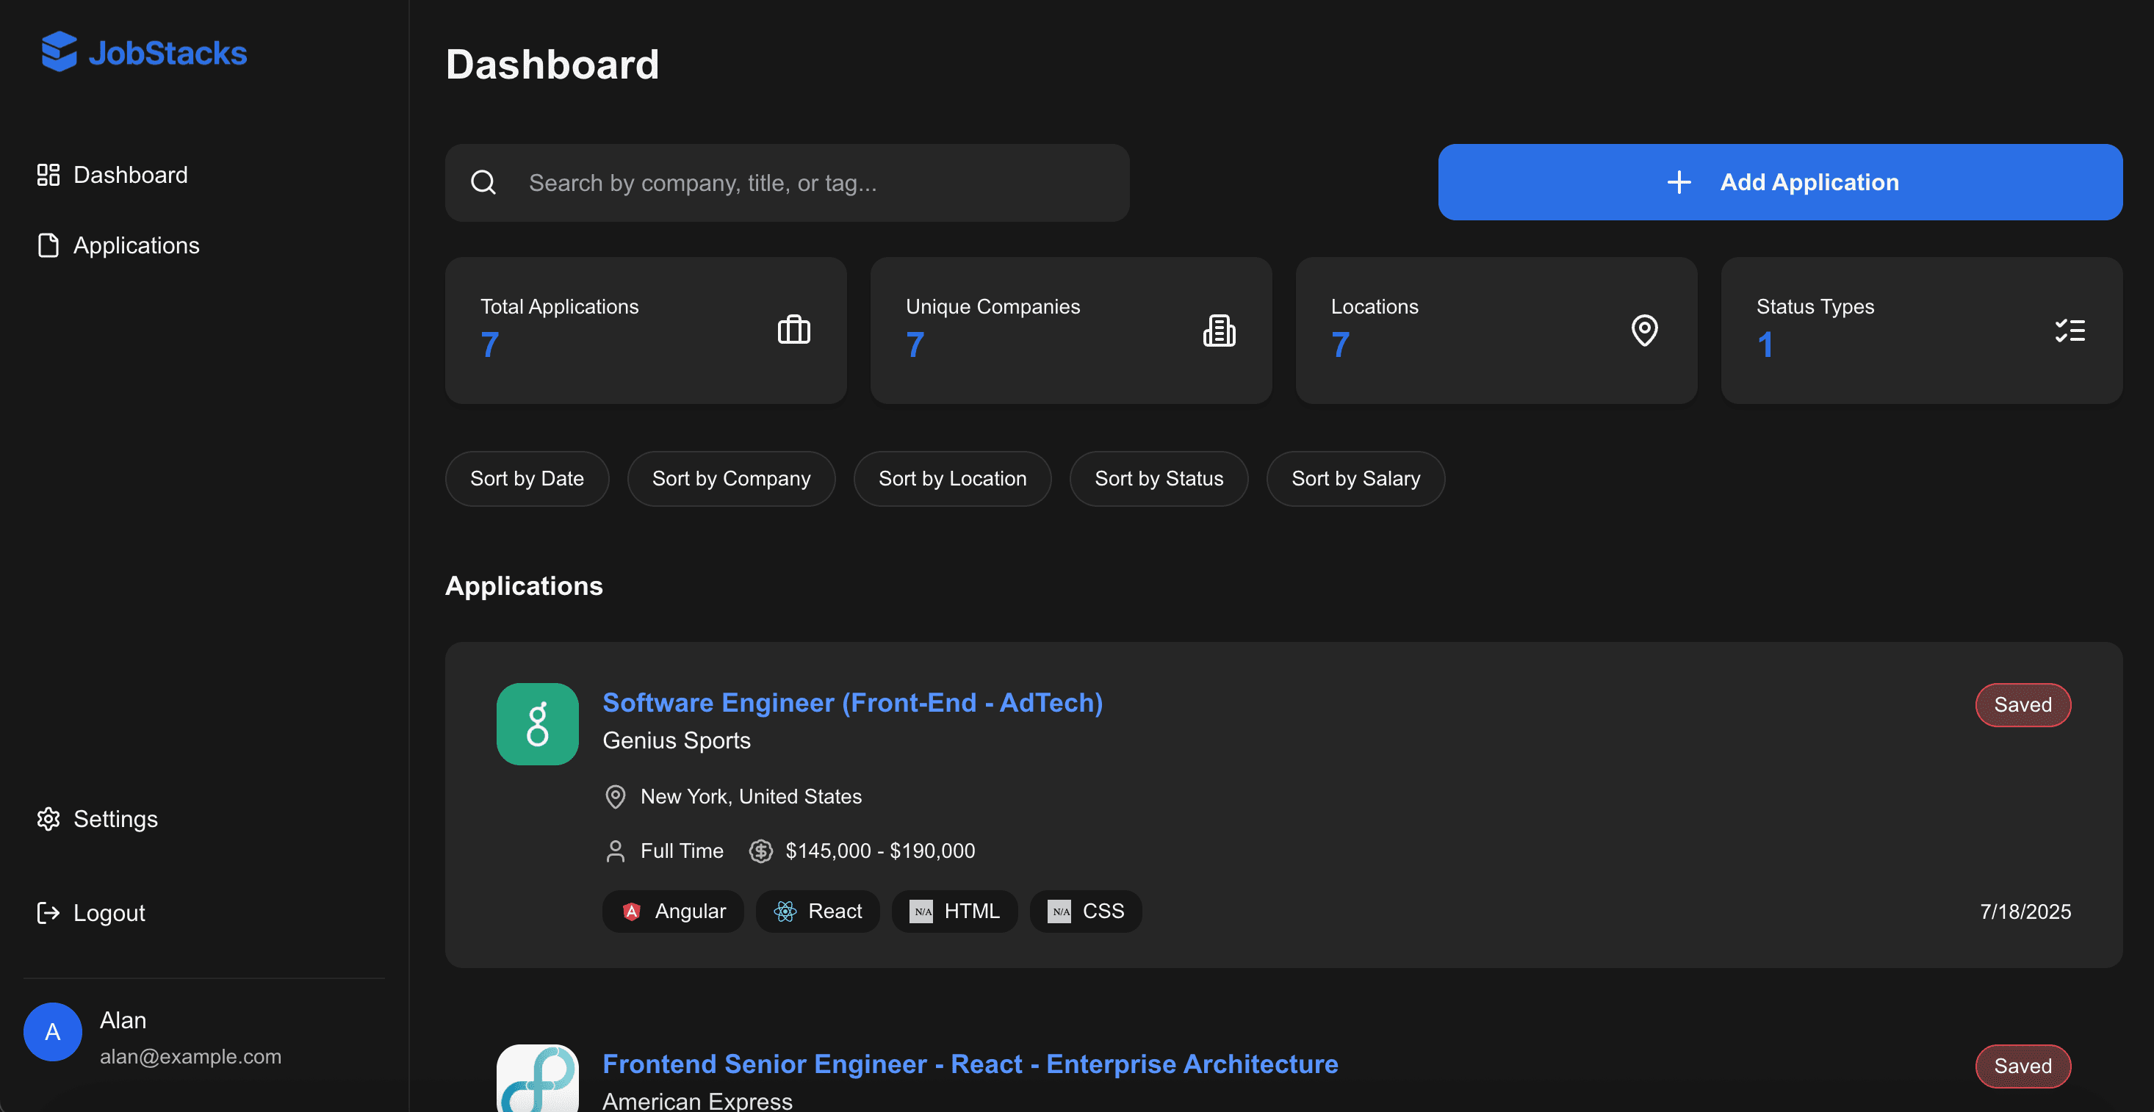2154x1112 pixels.
Task: Click the Settings gear icon
Action: point(48,818)
